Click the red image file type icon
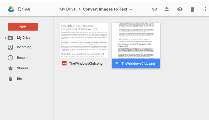This screenshot has width=209, height=120. coord(64,63)
